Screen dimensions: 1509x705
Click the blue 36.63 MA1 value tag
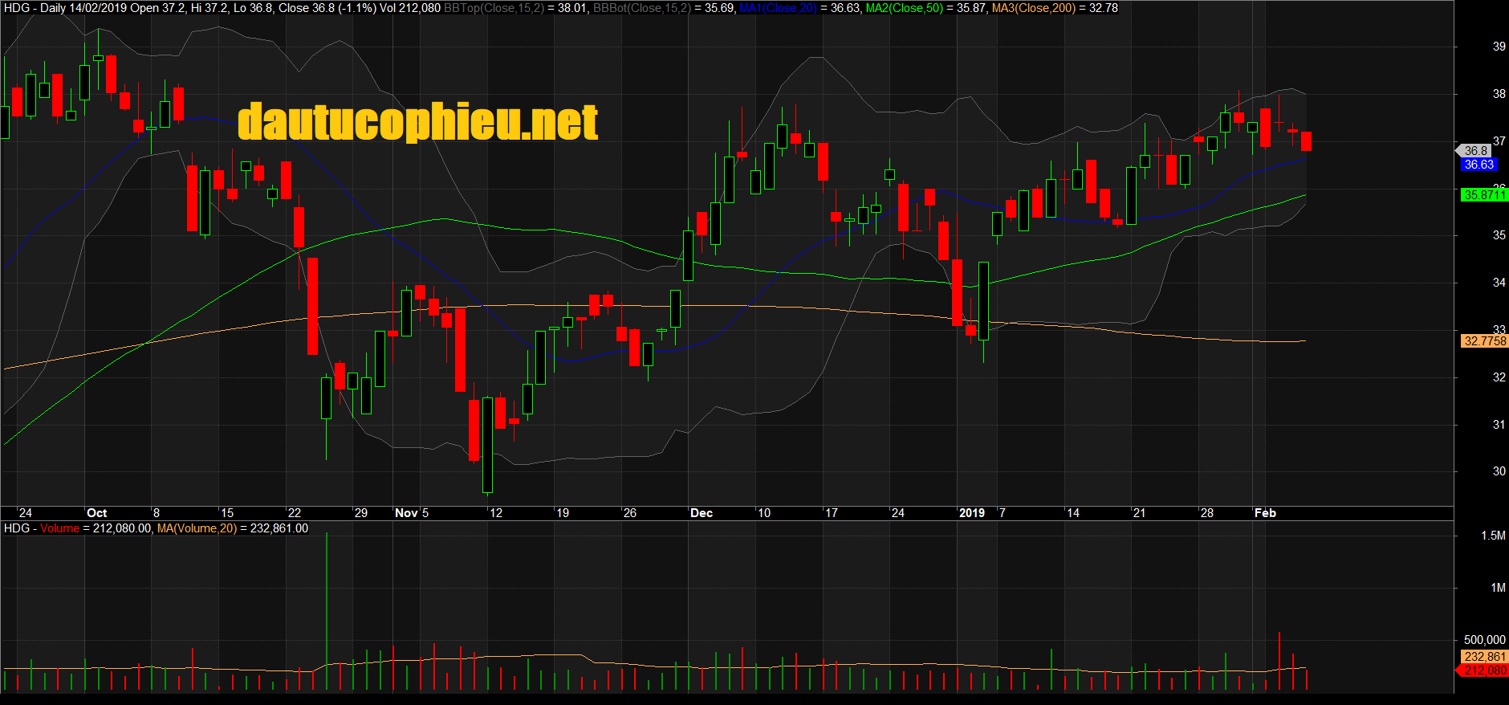pyautogui.click(x=1478, y=165)
